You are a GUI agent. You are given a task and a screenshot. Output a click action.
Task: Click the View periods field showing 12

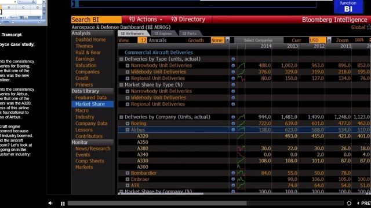[143, 40]
